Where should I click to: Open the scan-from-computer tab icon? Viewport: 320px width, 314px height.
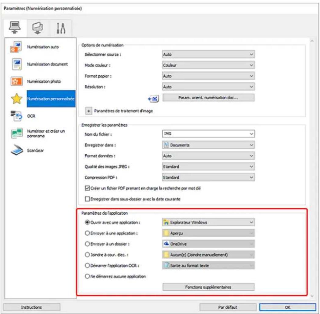click(15, 27)
